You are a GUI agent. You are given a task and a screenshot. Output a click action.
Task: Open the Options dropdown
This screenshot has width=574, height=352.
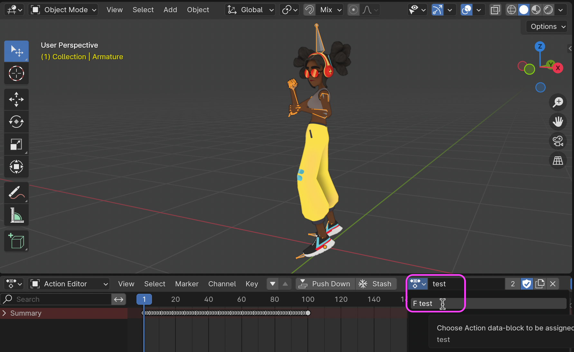(547, 27)
